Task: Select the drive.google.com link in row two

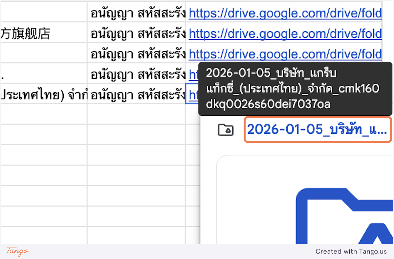Action: 285,33
